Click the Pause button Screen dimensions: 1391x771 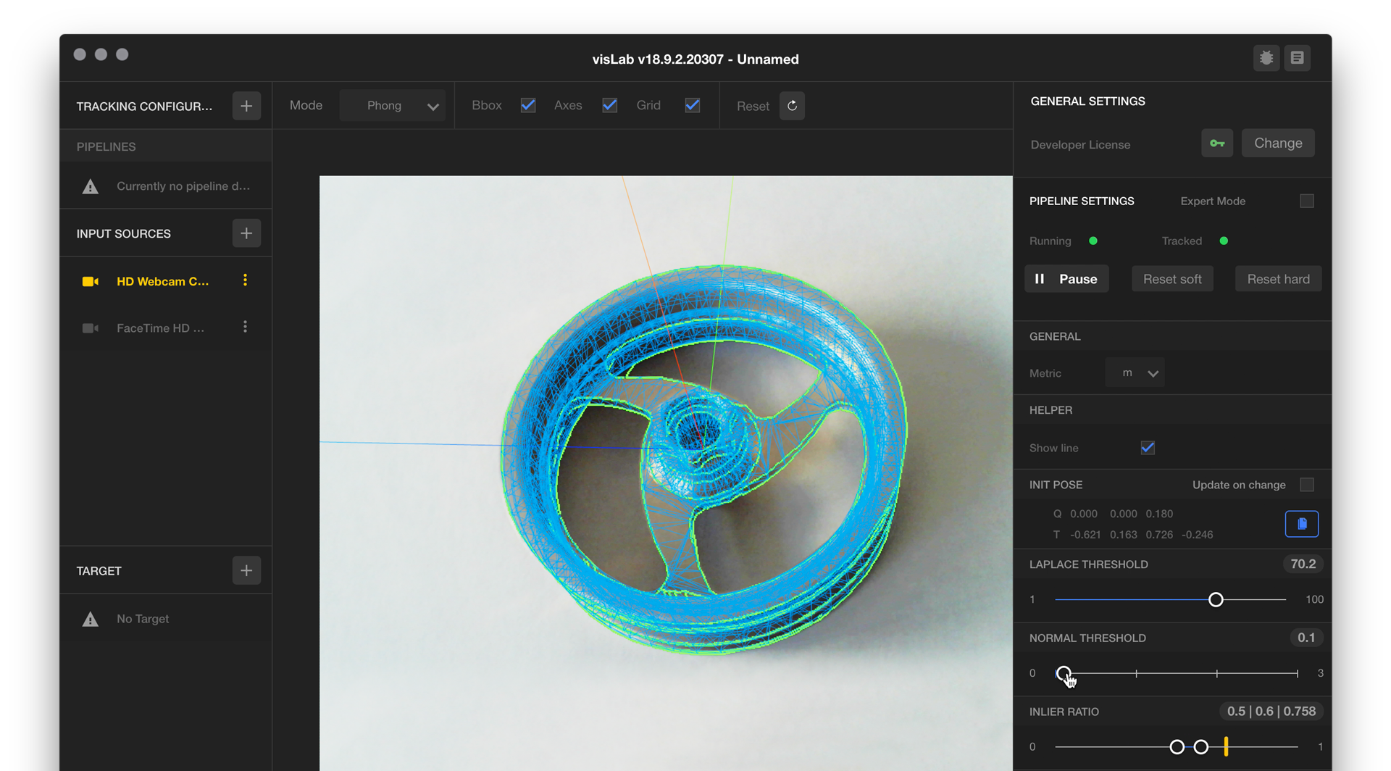click(1066, 278)
